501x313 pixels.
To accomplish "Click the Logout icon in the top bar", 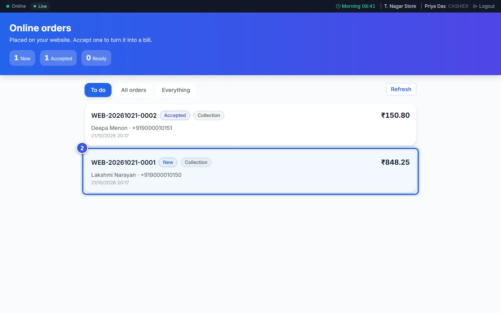I will (475, 6).
